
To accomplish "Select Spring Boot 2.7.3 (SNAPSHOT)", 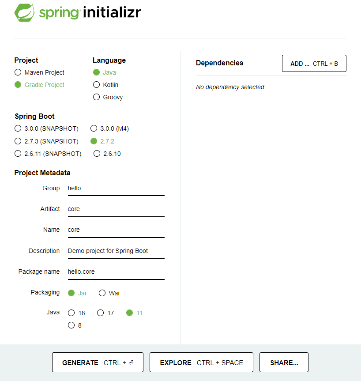I will (x=18, y=141).
